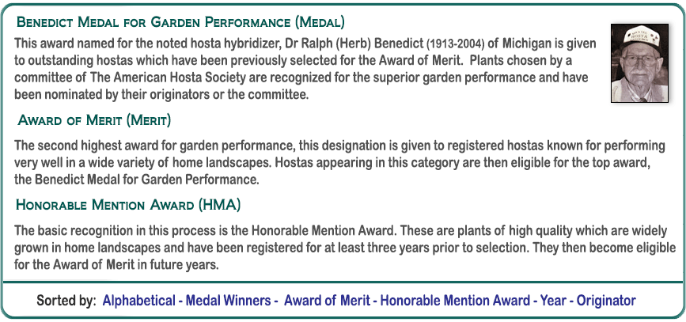Click the horizontal divider above the sort bar
686x322 pixels.
[x=343, y=281]
